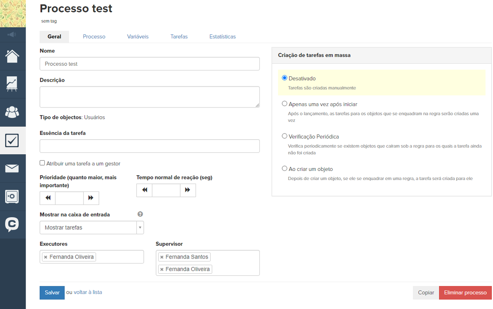Open the chart reports sidebar icon

(x=12, y=84)
